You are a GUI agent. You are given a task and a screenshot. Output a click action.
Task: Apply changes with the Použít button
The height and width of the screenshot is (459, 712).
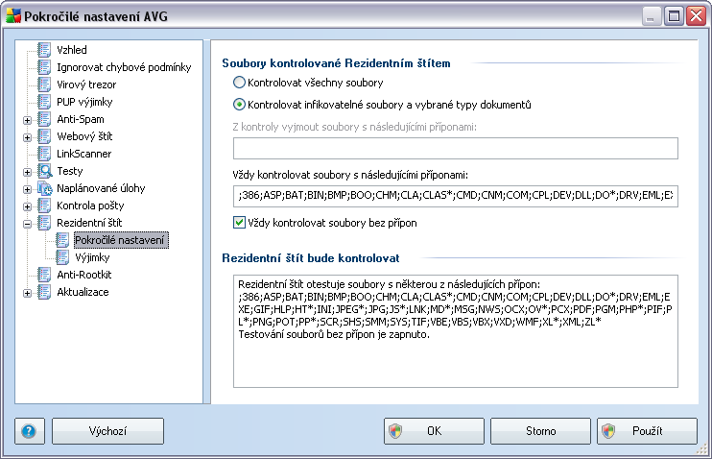tap(647, 431)
